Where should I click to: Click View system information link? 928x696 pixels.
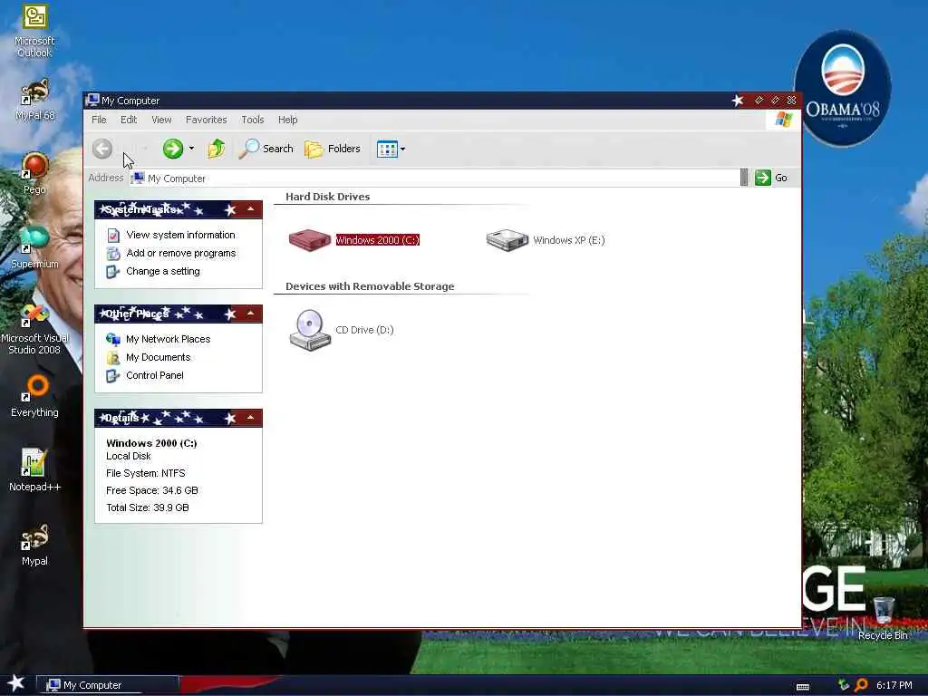point(180,235)
